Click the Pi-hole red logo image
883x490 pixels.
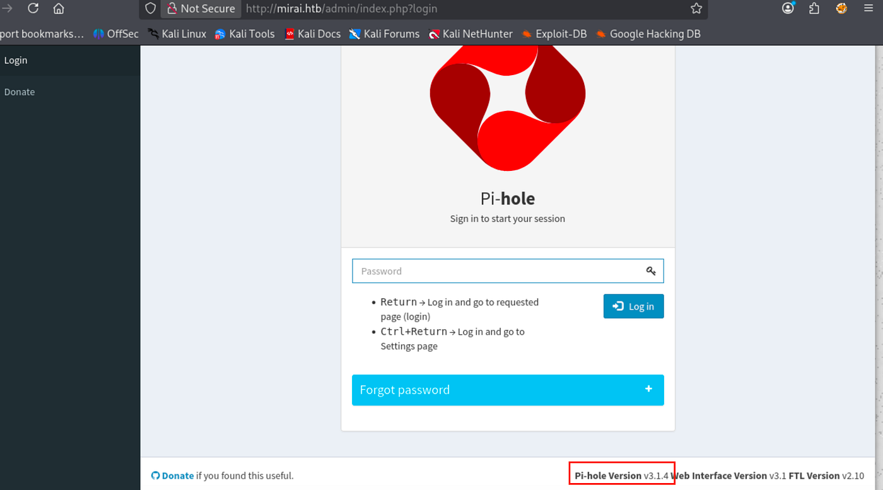508,107
